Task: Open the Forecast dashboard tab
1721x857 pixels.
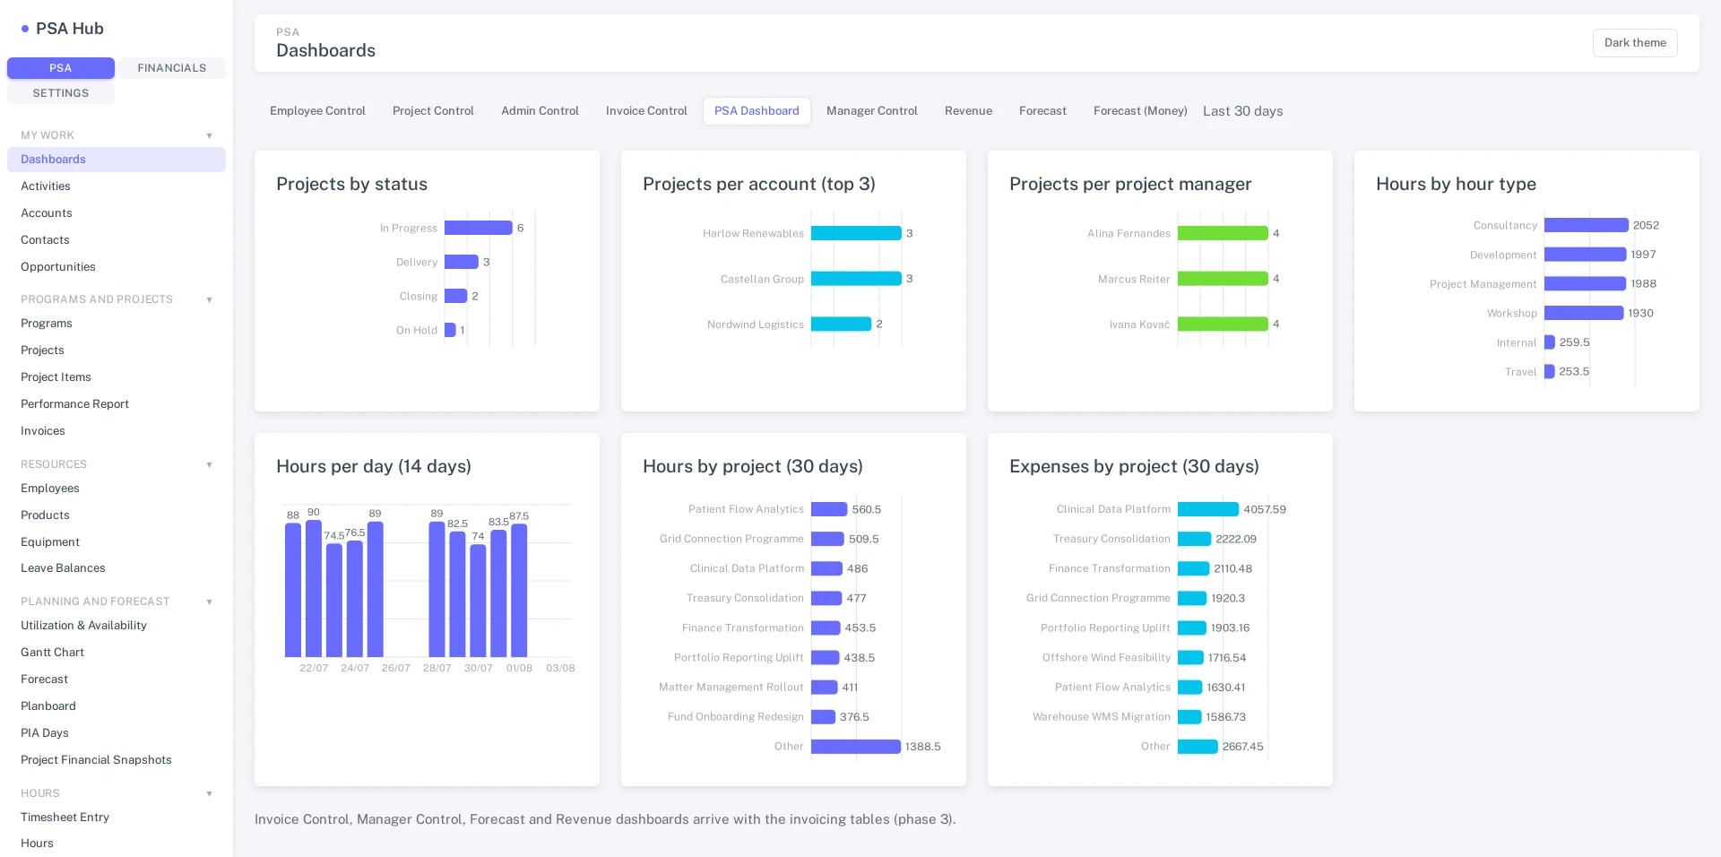Action: [1042, 111]
